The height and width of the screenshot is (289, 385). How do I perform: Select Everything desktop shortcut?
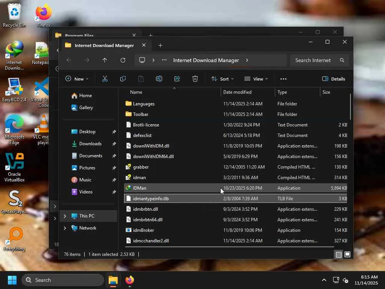[x=14, y=239]
